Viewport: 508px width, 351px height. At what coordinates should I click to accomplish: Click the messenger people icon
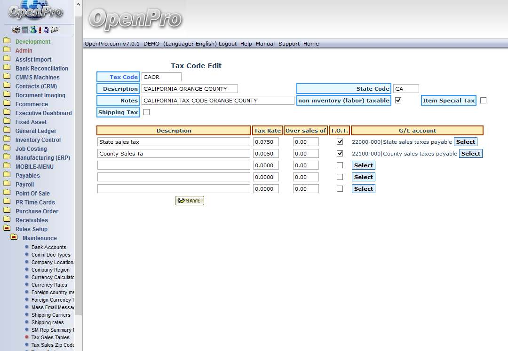(32, 30)
